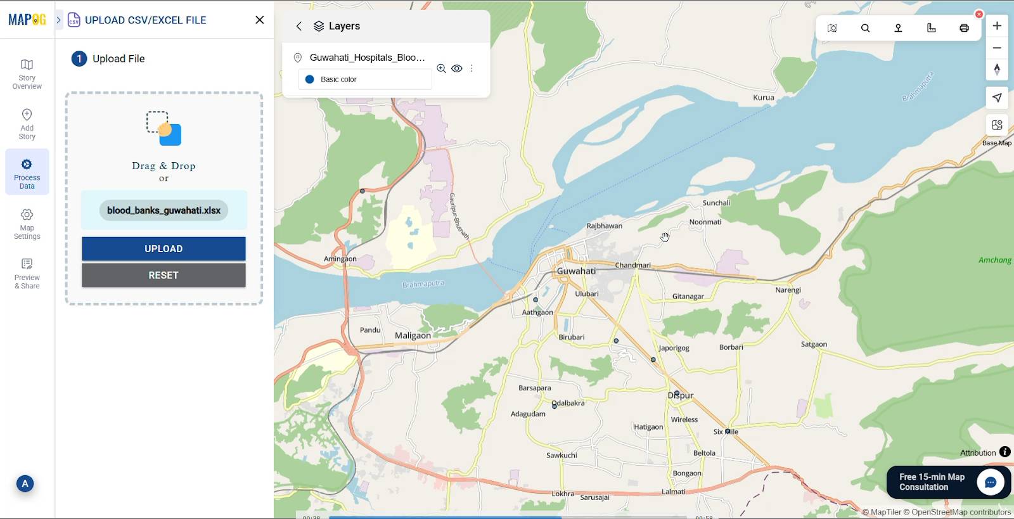Zoom to the Guwahati_Hospitals layer extent
The image size is (1014, 519).
(x=441, y=68)
